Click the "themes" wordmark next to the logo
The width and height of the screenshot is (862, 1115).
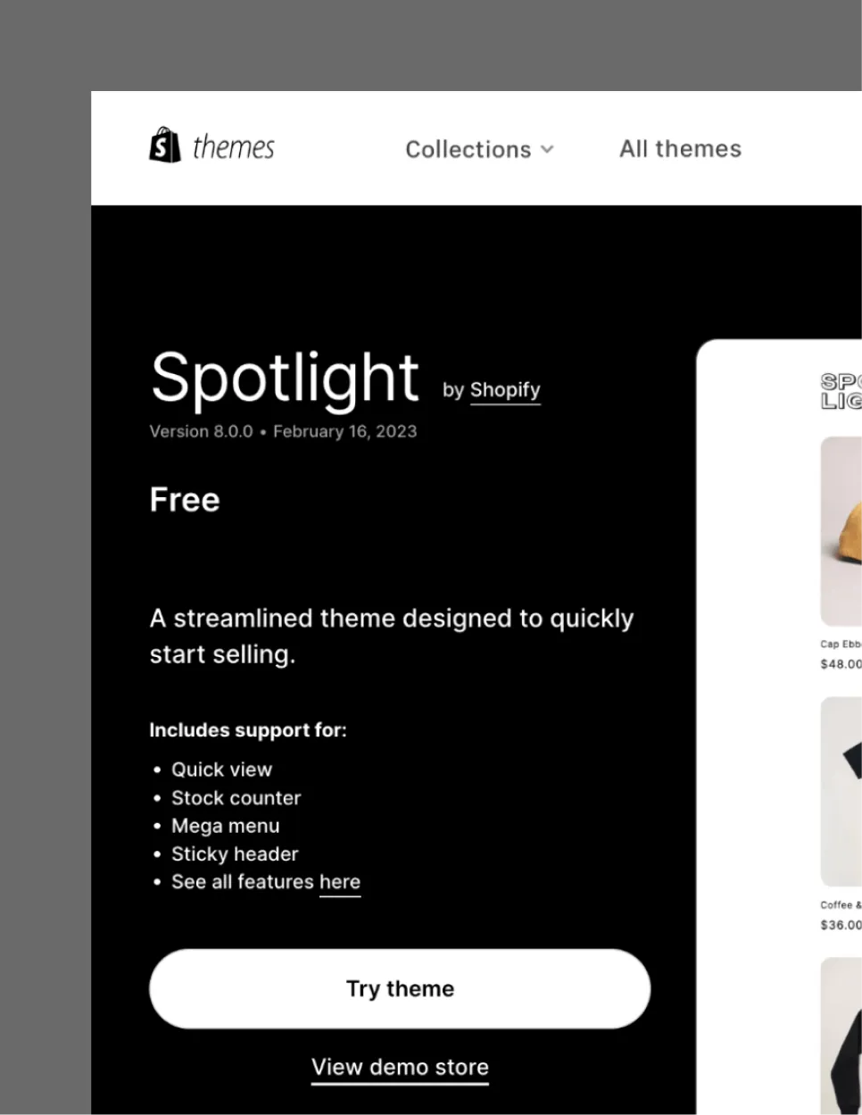[x=233, y=147]
